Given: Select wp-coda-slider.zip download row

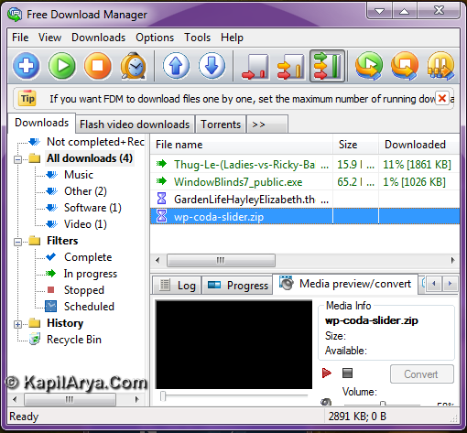Looking at the screenshot, I should 305,217.
